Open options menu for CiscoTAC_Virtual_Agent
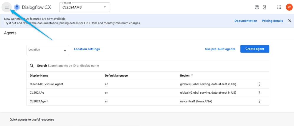Viewport: 294px width, 126px height. [259, 84]
